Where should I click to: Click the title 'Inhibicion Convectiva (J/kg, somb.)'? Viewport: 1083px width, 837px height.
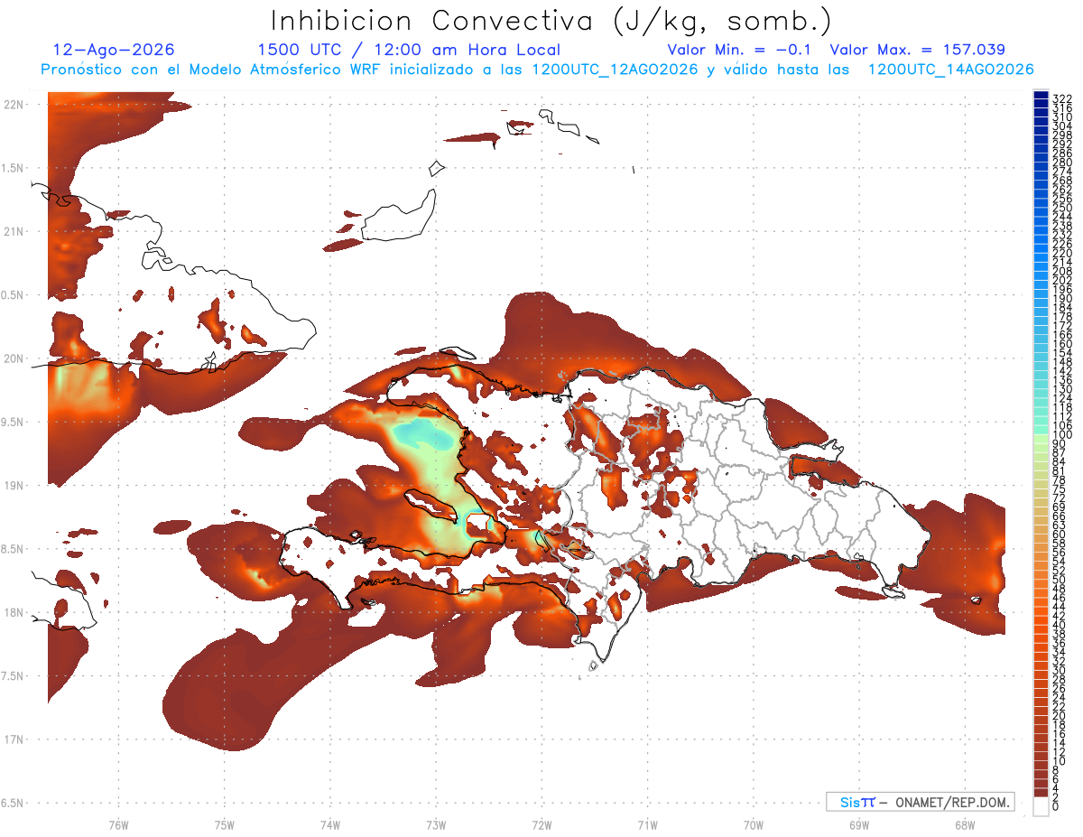(x=551, y=21)
